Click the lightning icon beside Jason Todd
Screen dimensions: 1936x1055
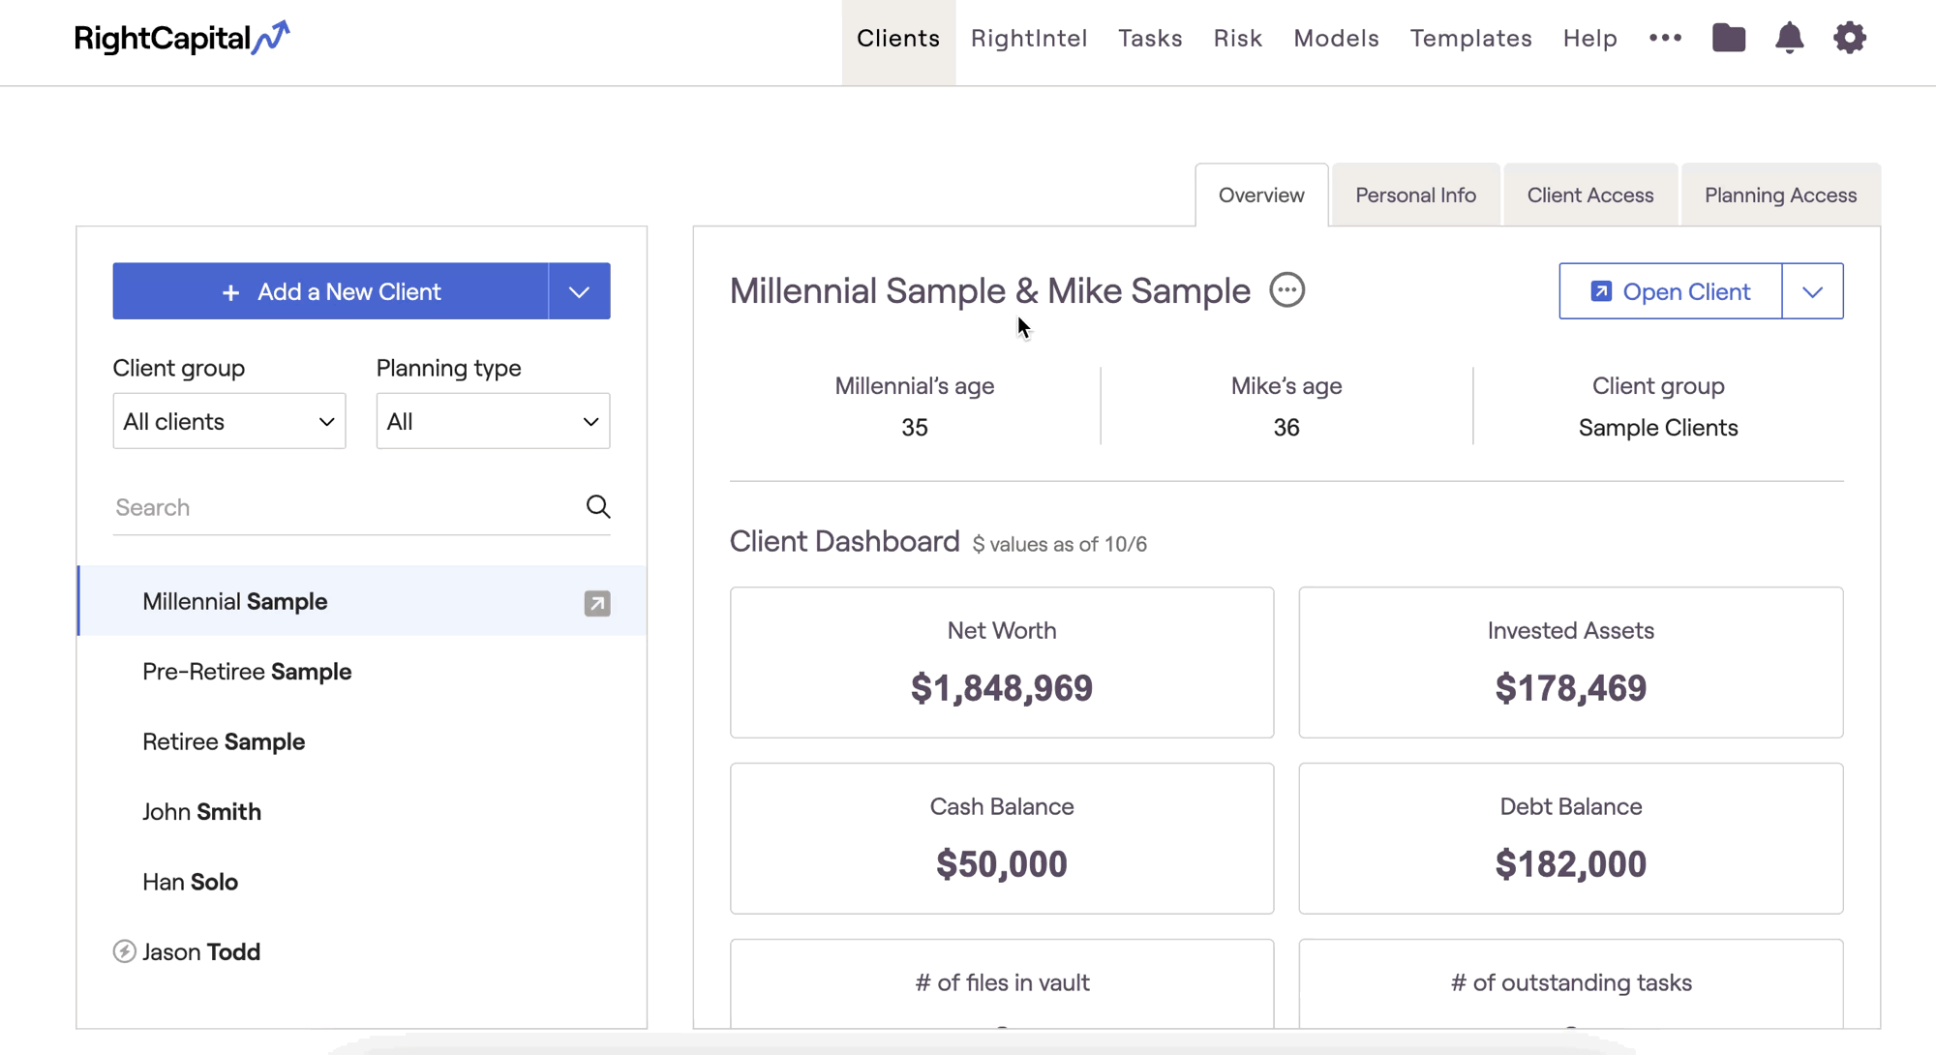(x=124, y=951)
